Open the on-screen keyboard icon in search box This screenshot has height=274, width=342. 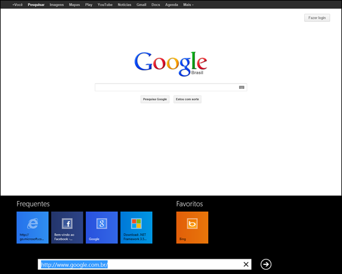coord(242,87)
